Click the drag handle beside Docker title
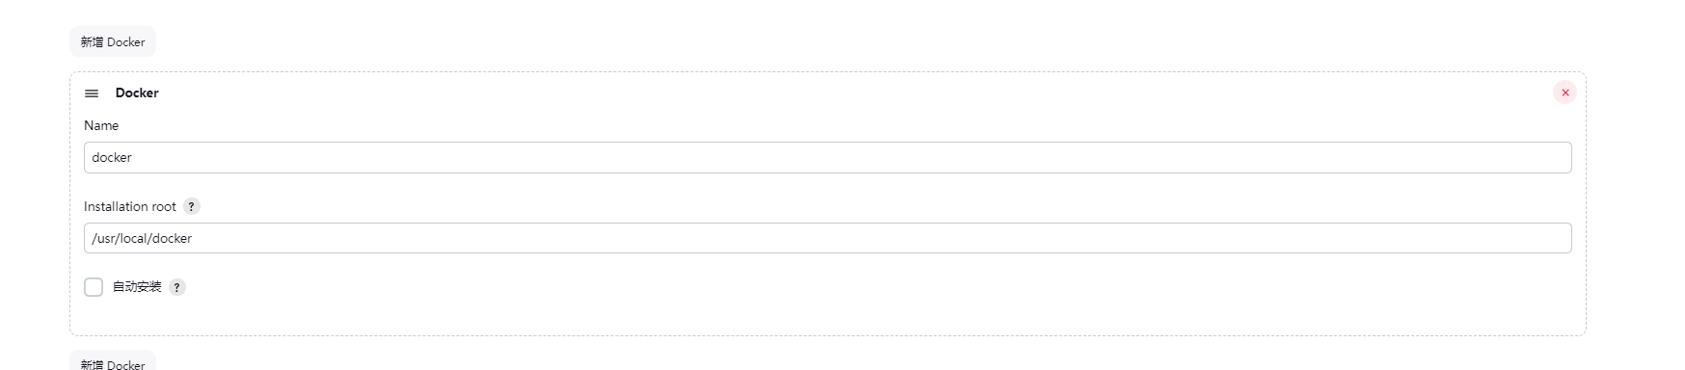 (x=92, y=93)
